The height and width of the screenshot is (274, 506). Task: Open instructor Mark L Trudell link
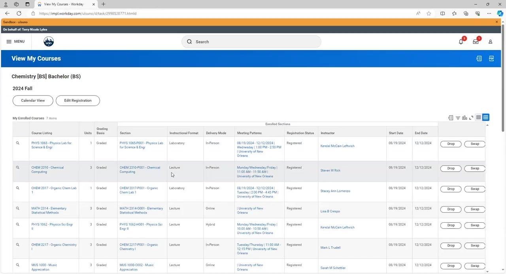point(330,248)
